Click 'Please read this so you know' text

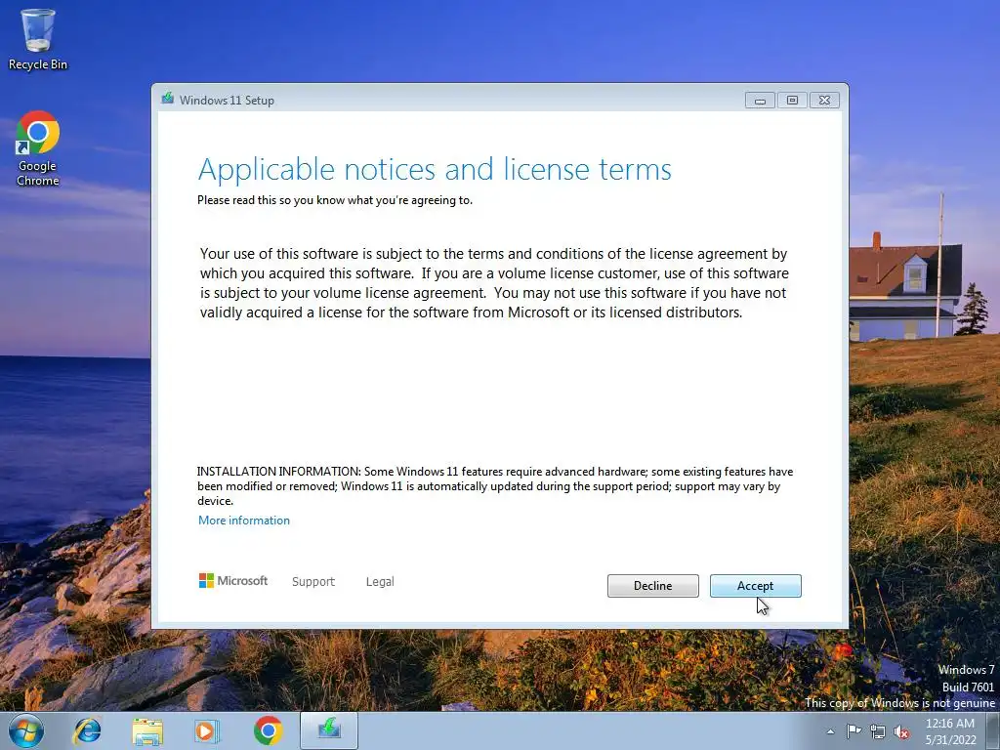335,200
